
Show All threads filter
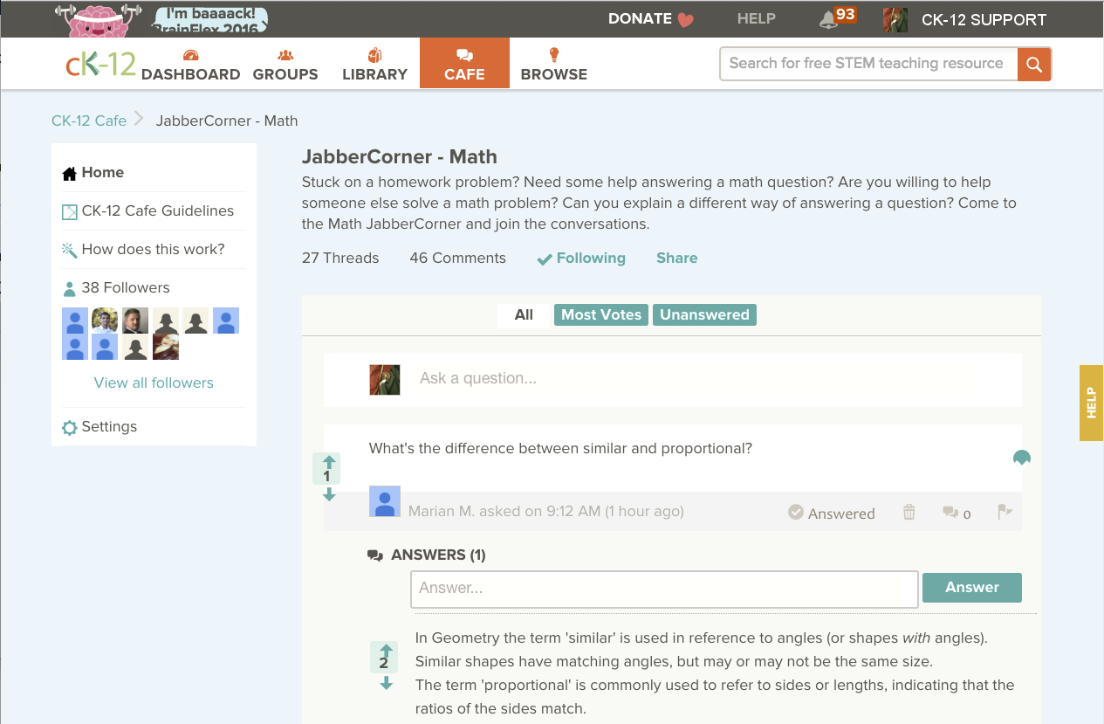524,315
